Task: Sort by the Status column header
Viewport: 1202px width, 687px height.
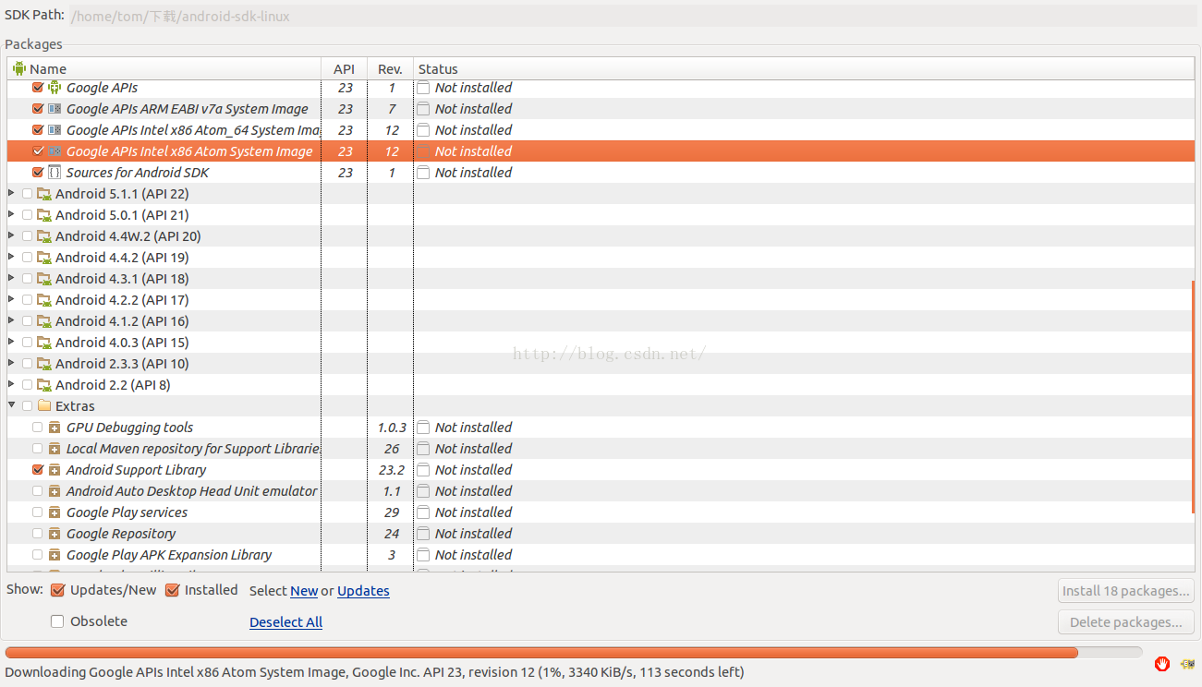Action: pos(804,68)
